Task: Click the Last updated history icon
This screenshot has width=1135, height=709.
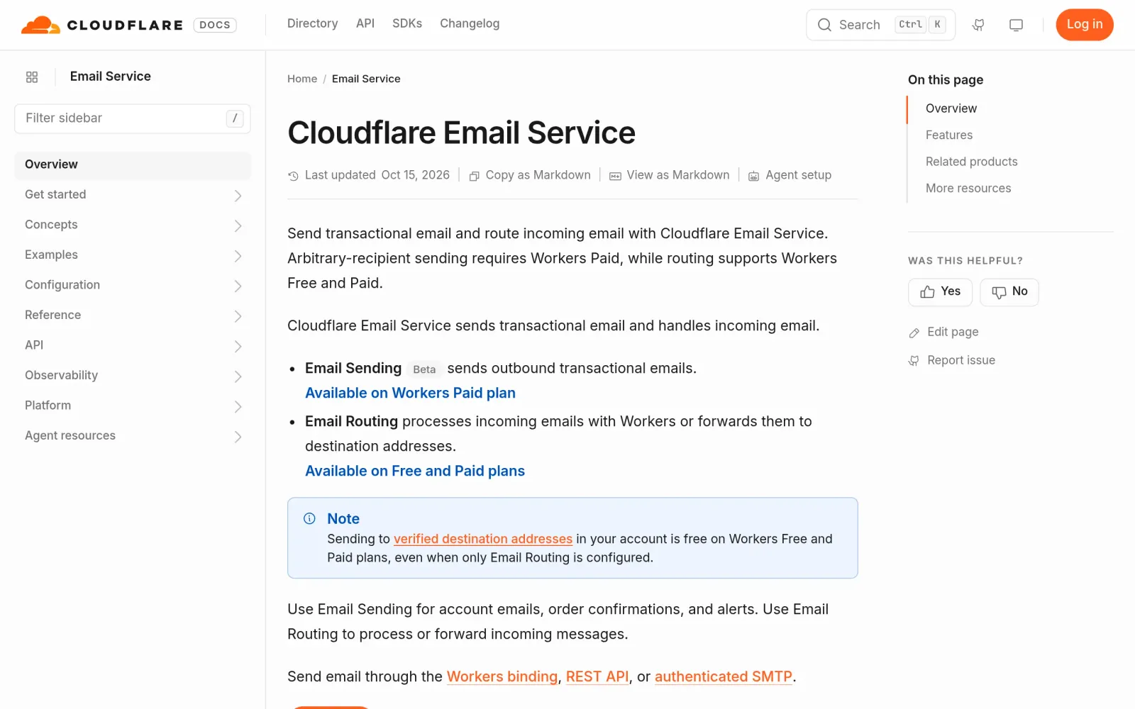Action: pos(293,176)
